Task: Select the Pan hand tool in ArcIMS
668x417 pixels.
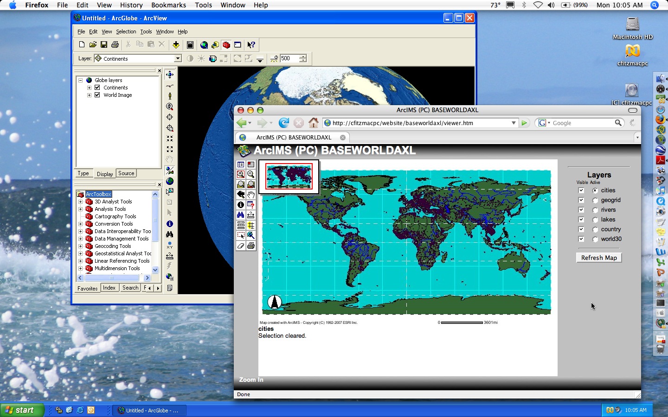Action: tap(251, 195)
